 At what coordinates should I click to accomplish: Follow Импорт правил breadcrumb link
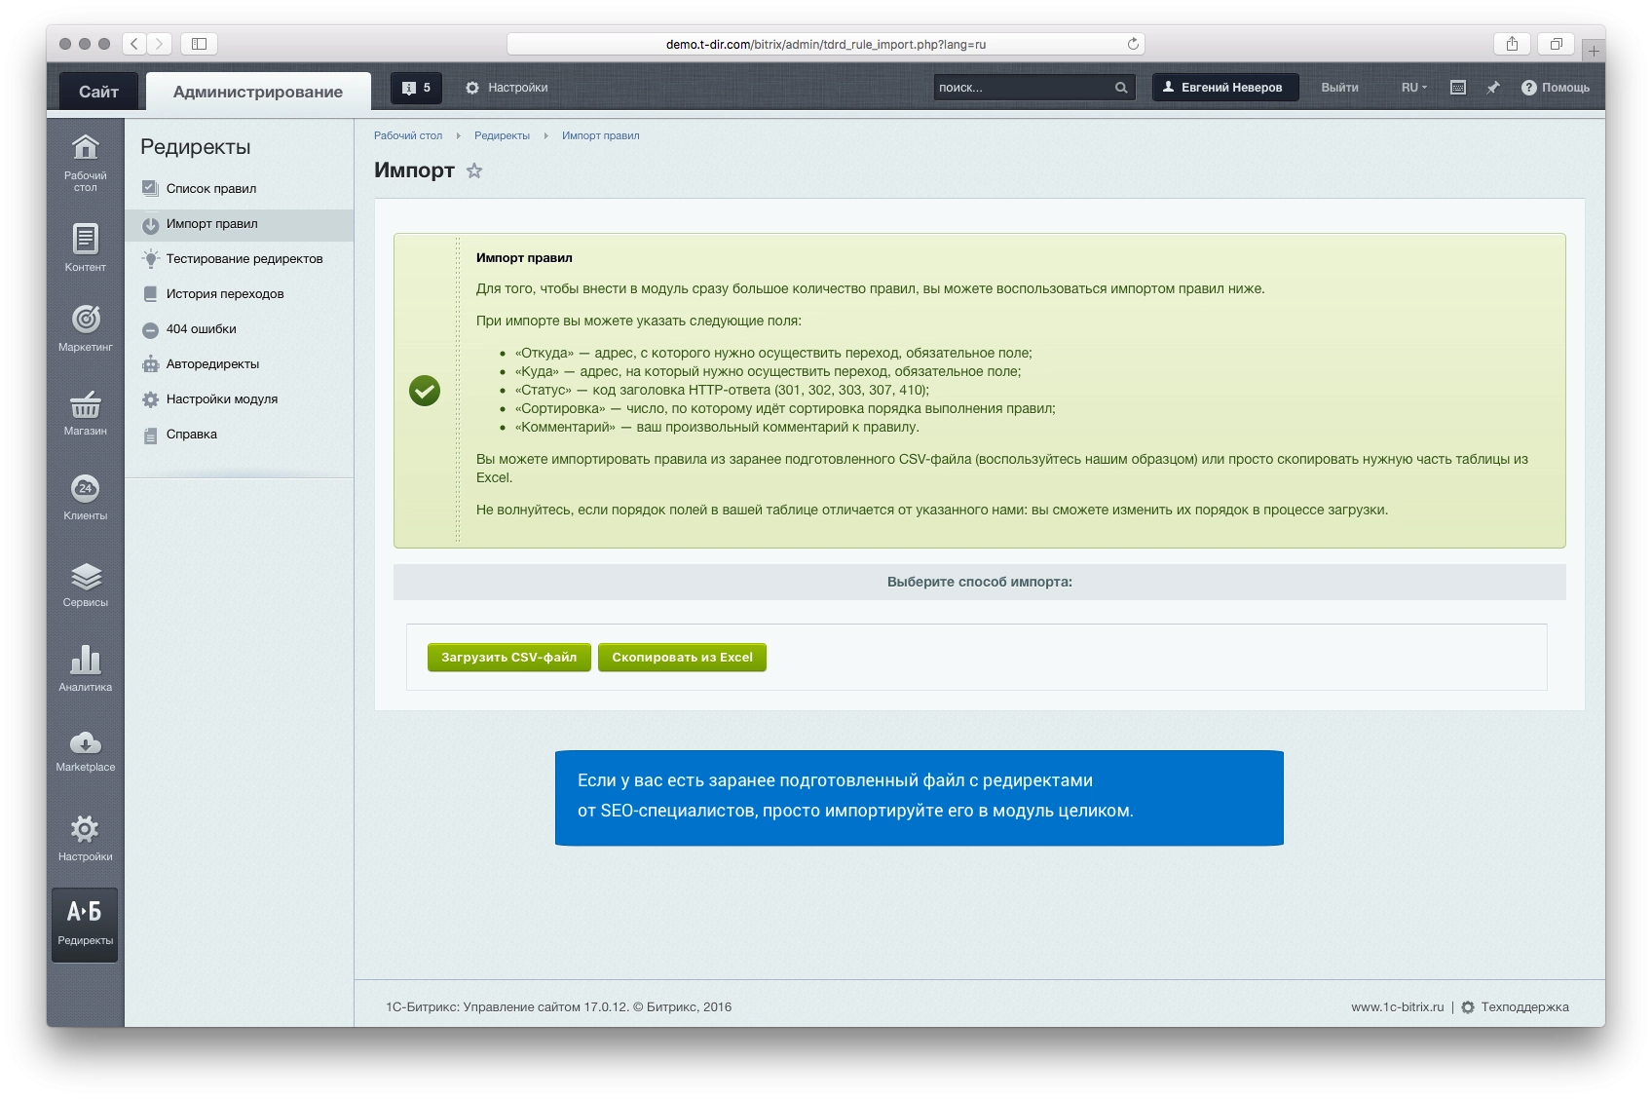pos(600,135)
